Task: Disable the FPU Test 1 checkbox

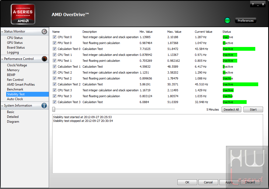Action: click(54, 61)
